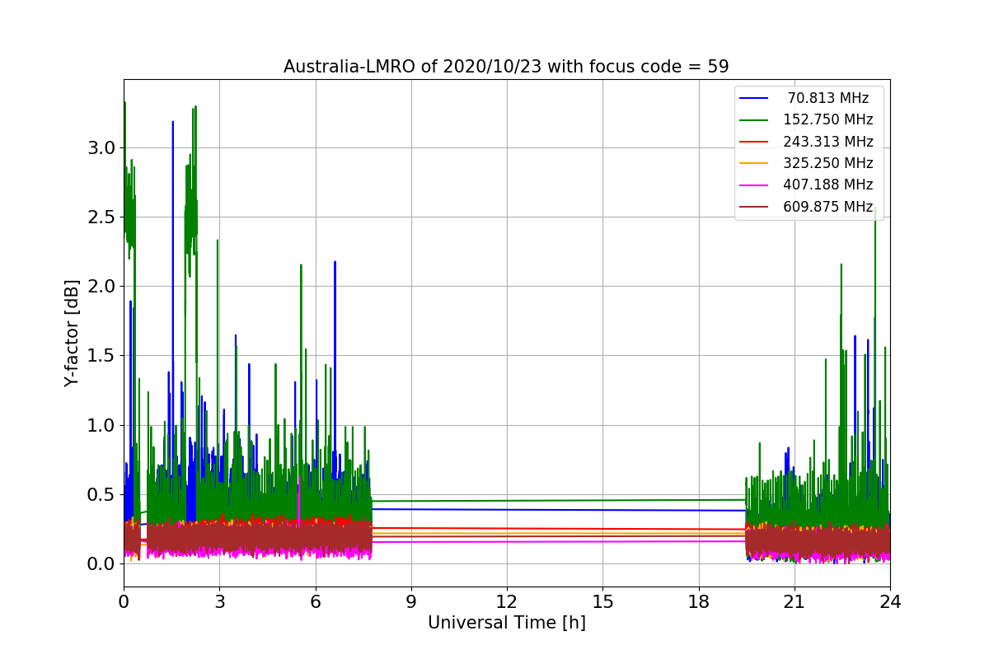Click the Y-factor [dB] axis label
The height and width of the screenshot is (659, 989).
73,334
